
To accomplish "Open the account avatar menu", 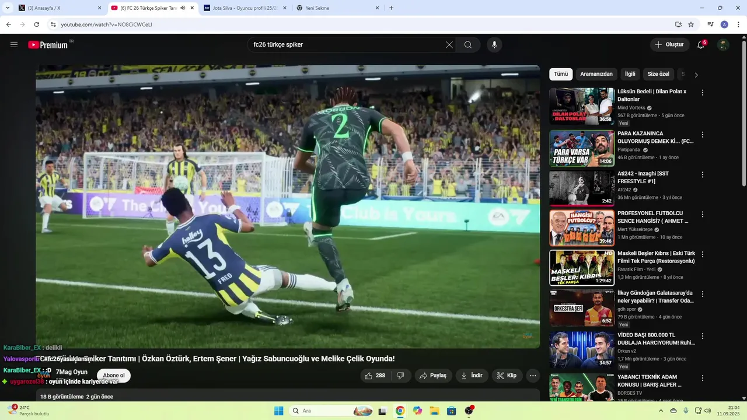I will [723, 45].
